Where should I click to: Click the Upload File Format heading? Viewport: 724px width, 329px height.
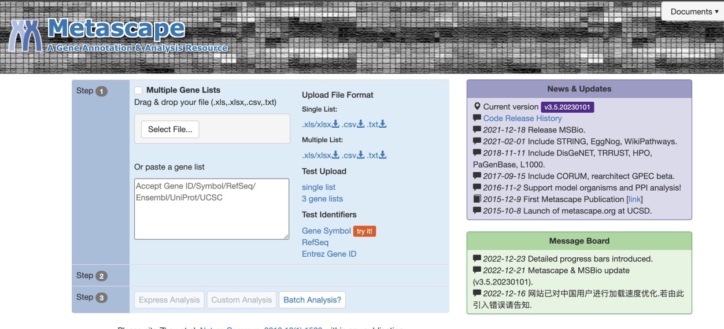coord(338,95)
